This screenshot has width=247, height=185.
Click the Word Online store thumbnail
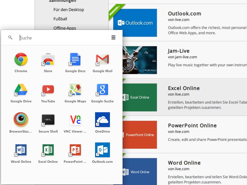tap(140, 171)
